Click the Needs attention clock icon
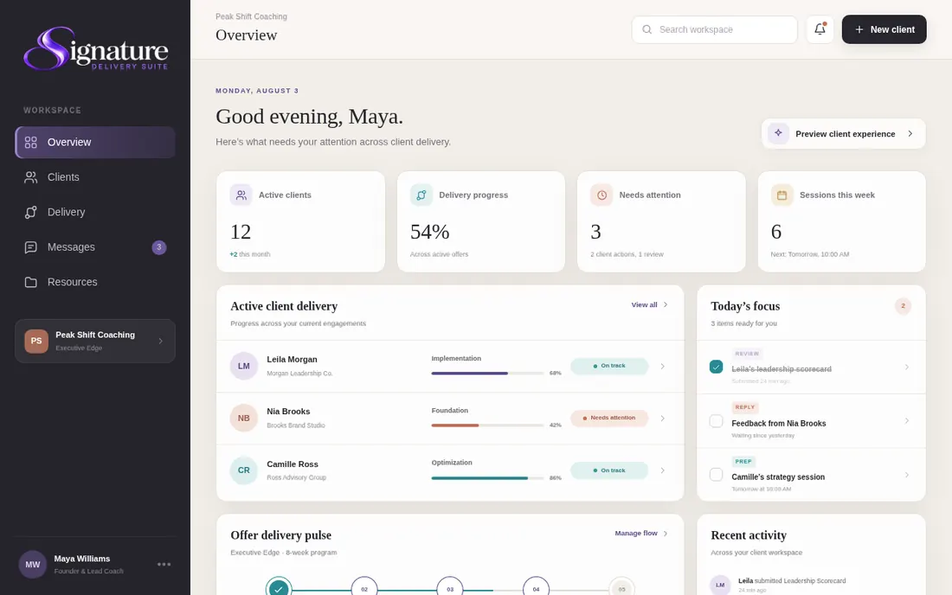This screenshot has height=595, width=952. 601,195
